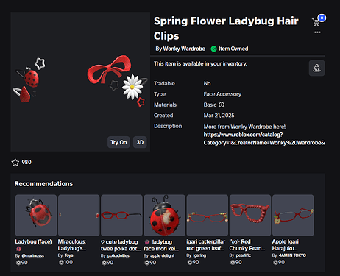Open the three-dot more options menu

click(x=317, y=32)
